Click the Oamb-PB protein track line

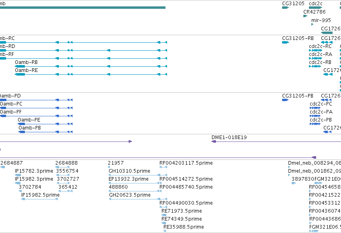point(45,132)
